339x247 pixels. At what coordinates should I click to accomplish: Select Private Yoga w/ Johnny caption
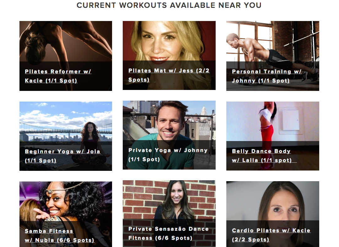168,155
